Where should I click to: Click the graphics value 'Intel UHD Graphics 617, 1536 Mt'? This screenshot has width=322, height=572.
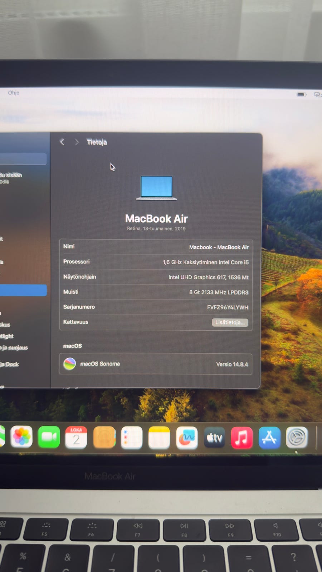209,277
